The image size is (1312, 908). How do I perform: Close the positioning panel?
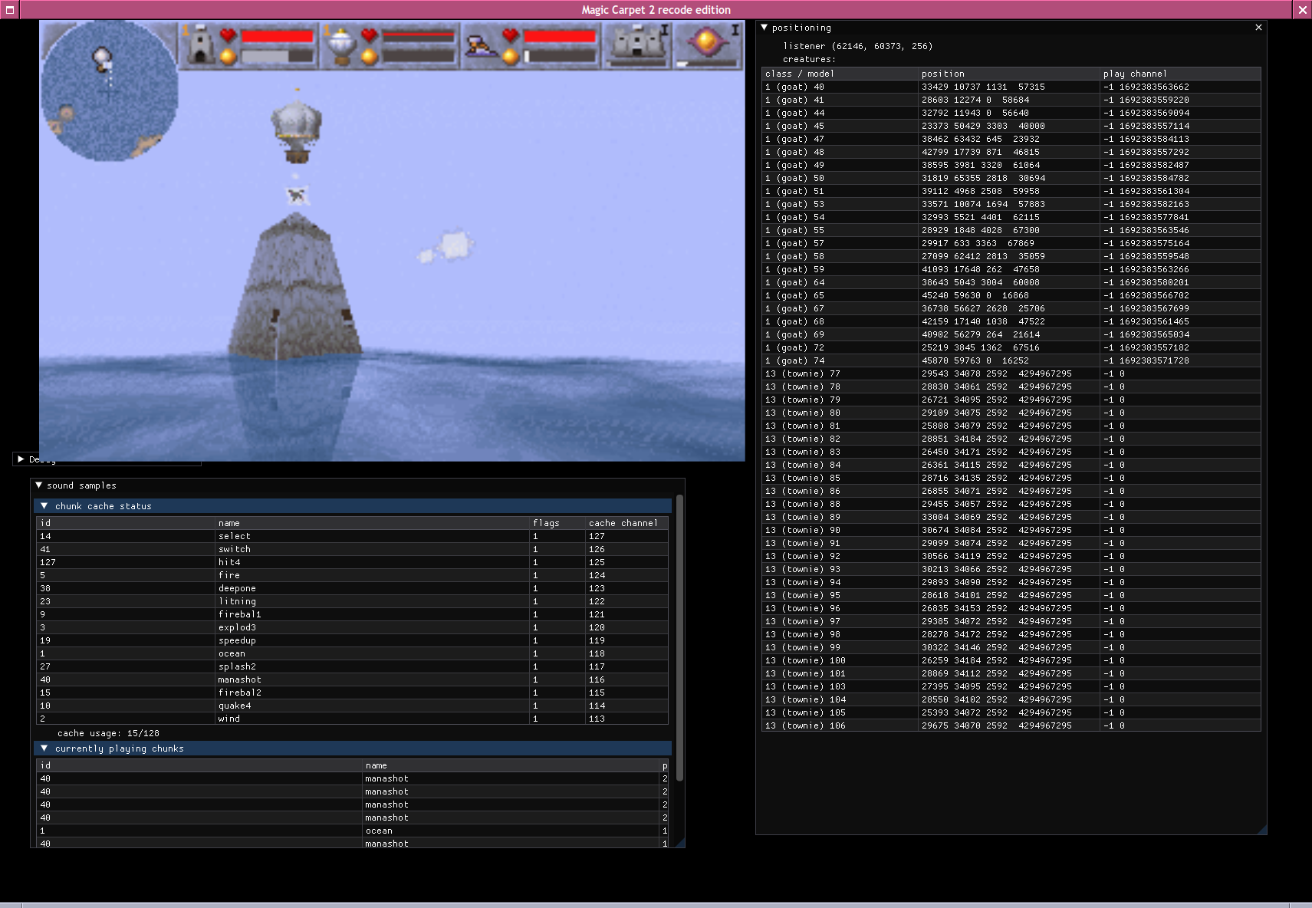pos(1258,28)
